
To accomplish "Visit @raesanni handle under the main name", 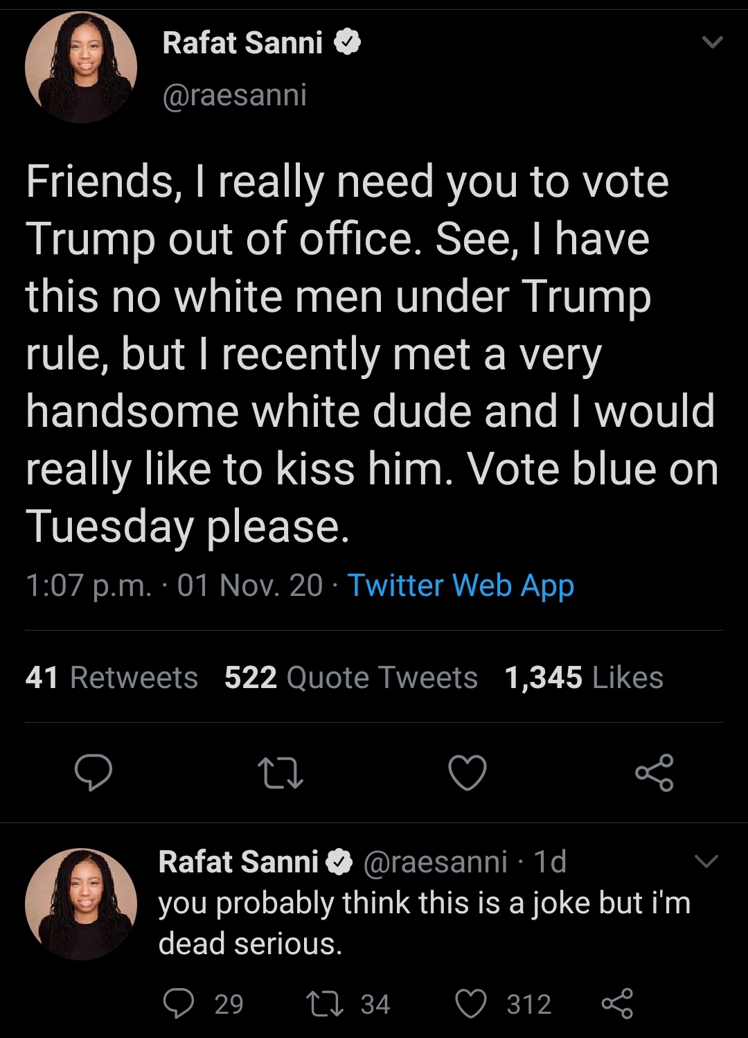I will [x=234, y=95].
